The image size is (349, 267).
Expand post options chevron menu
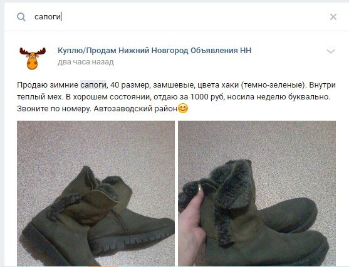[x=331, y=51]
